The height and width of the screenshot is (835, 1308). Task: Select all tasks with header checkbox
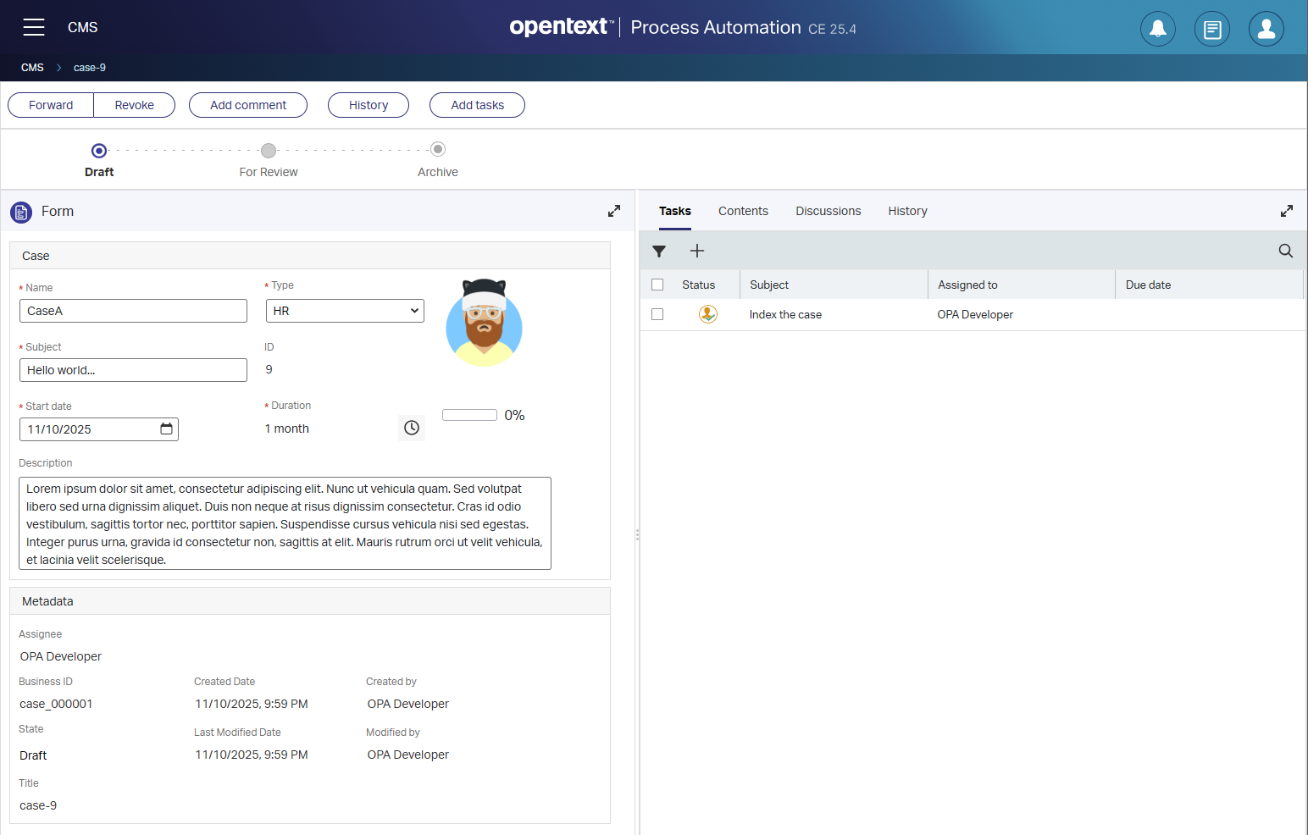point(657,285)
